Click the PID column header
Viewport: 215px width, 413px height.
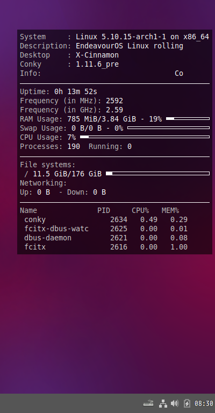click(104, 210)
